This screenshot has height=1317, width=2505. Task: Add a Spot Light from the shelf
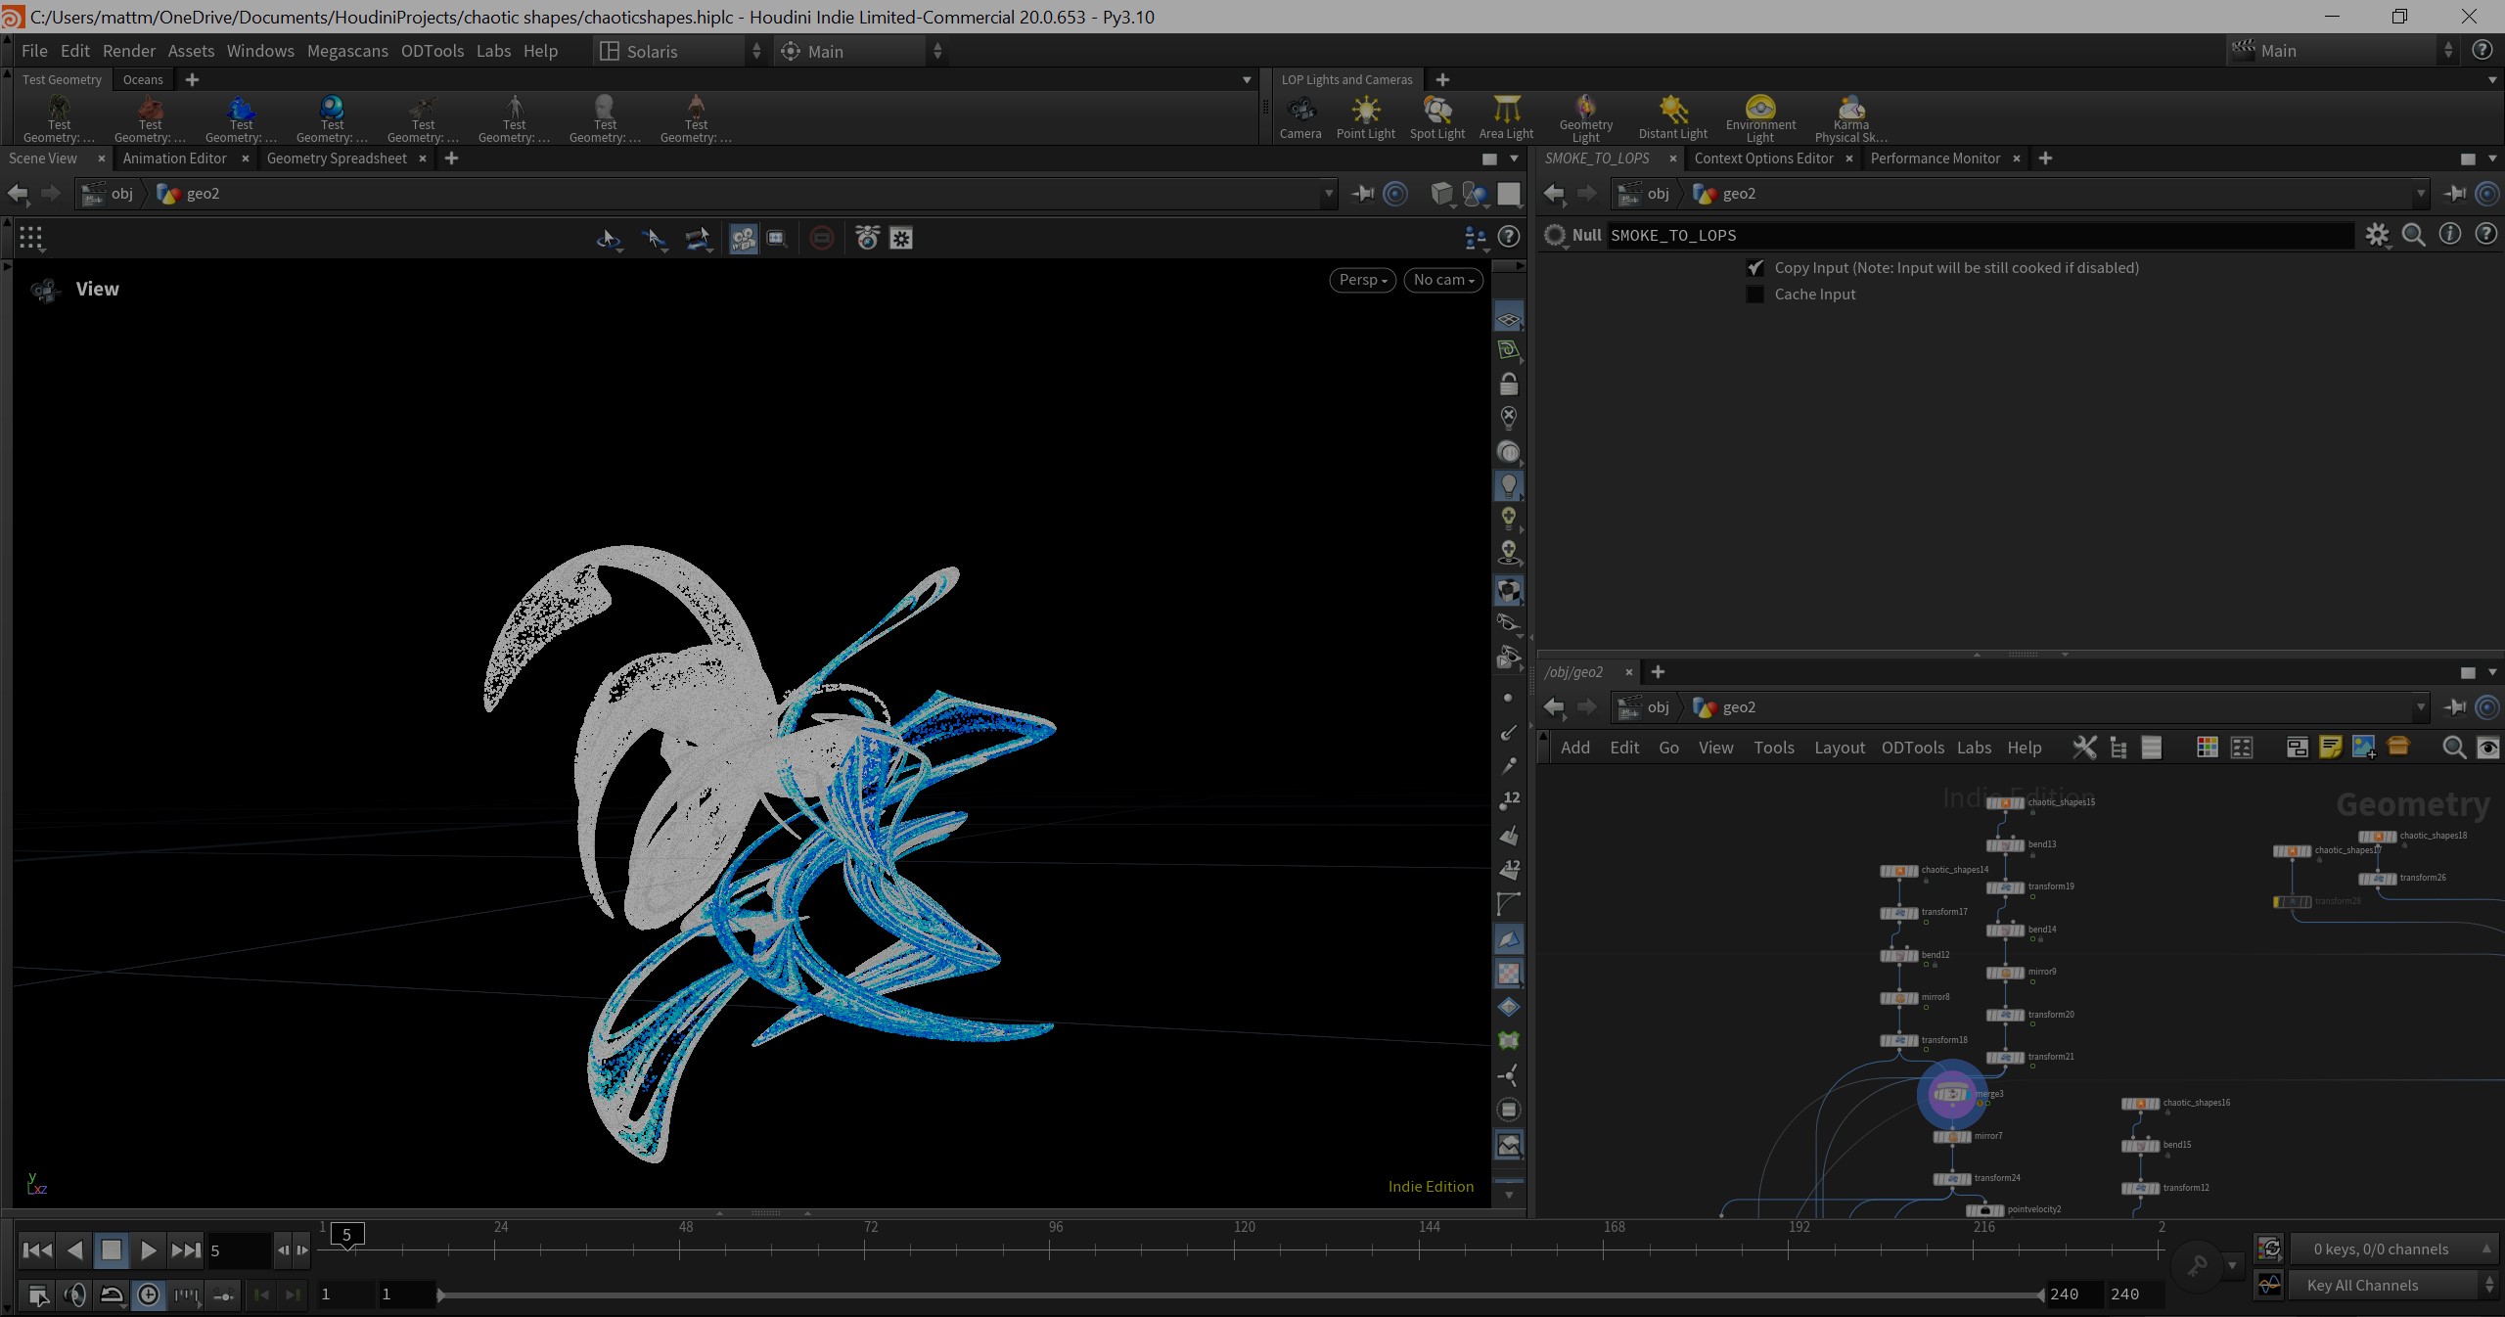click(1436, 117)
